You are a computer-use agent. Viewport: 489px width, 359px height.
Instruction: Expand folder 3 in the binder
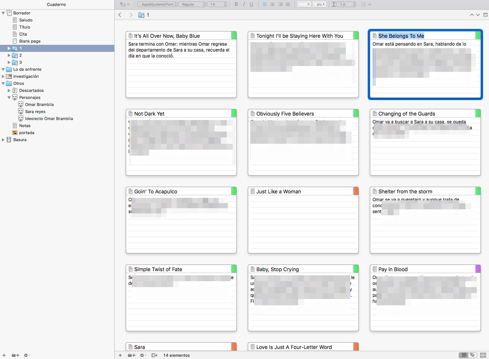9,62
